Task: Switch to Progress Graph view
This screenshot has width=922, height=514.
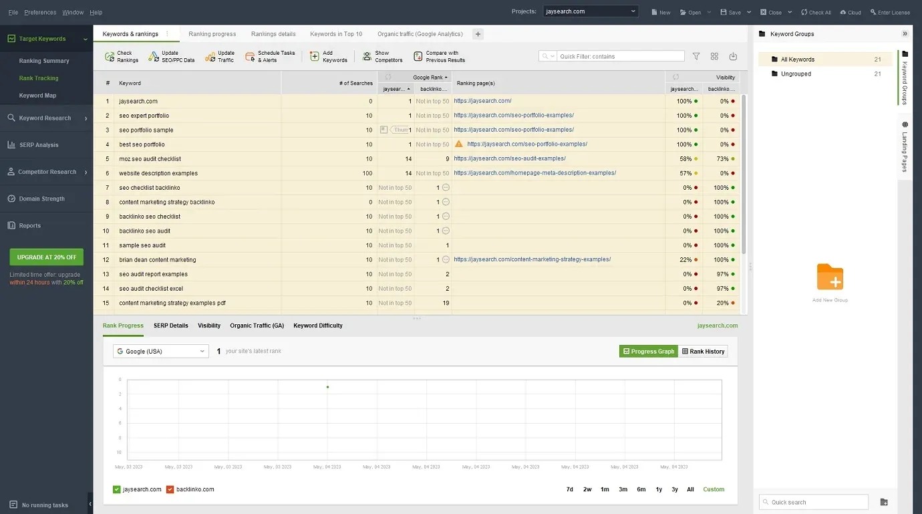Action: [649, 351]
